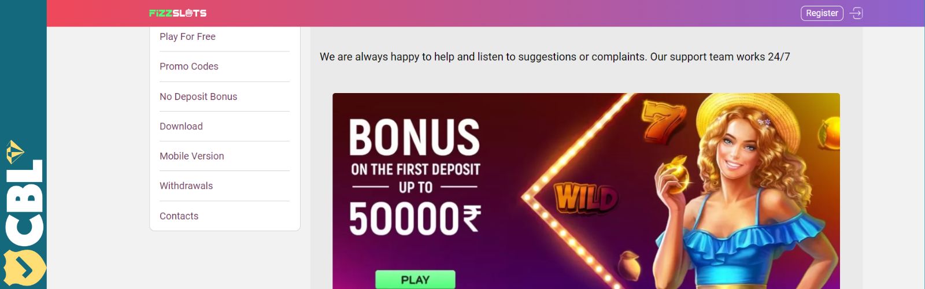Click the BONUS heading on the banner
The height and width of the screenshot is (289, 925).
415,138
